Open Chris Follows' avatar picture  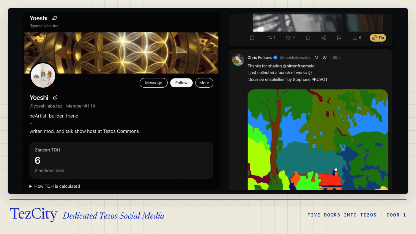238,60
